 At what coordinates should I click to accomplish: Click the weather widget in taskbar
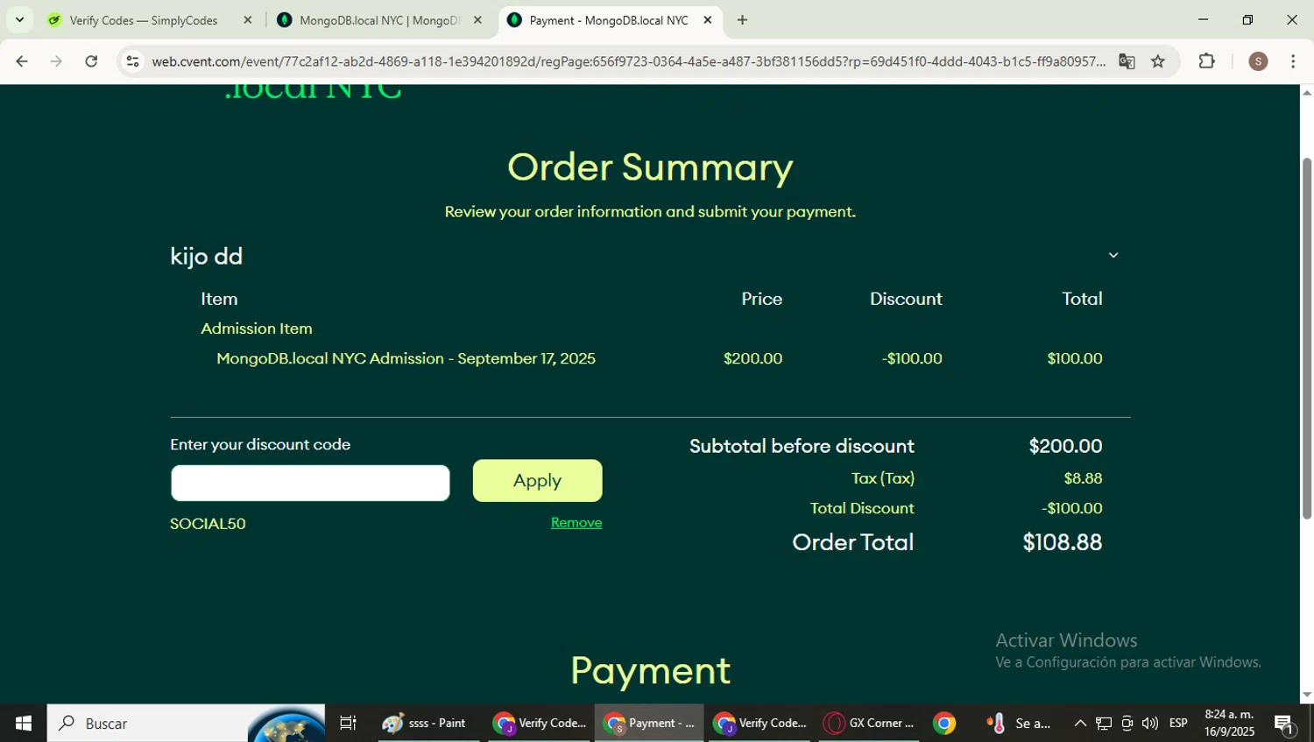(x=1019, y=723)
